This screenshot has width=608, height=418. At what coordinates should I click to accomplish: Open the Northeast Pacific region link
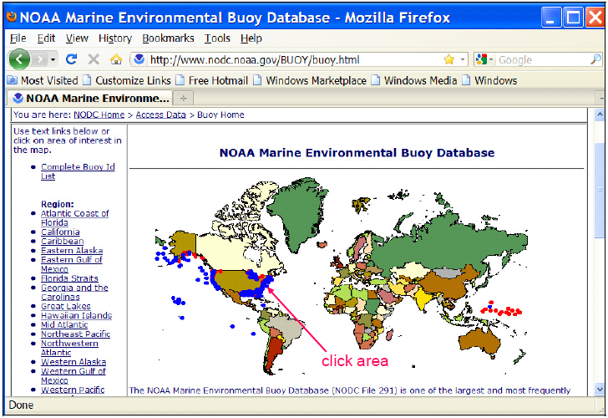76,334
